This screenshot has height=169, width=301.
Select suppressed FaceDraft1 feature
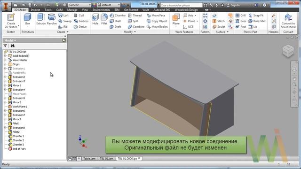click(17, 73)
